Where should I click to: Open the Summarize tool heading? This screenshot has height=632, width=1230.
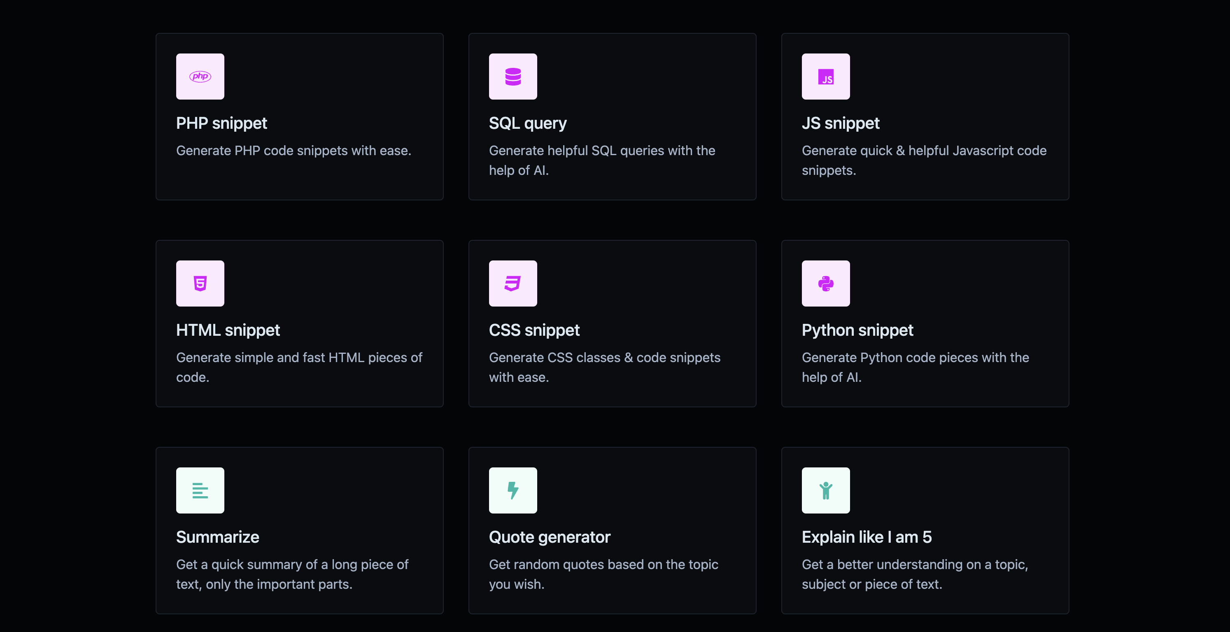[218, 537]
